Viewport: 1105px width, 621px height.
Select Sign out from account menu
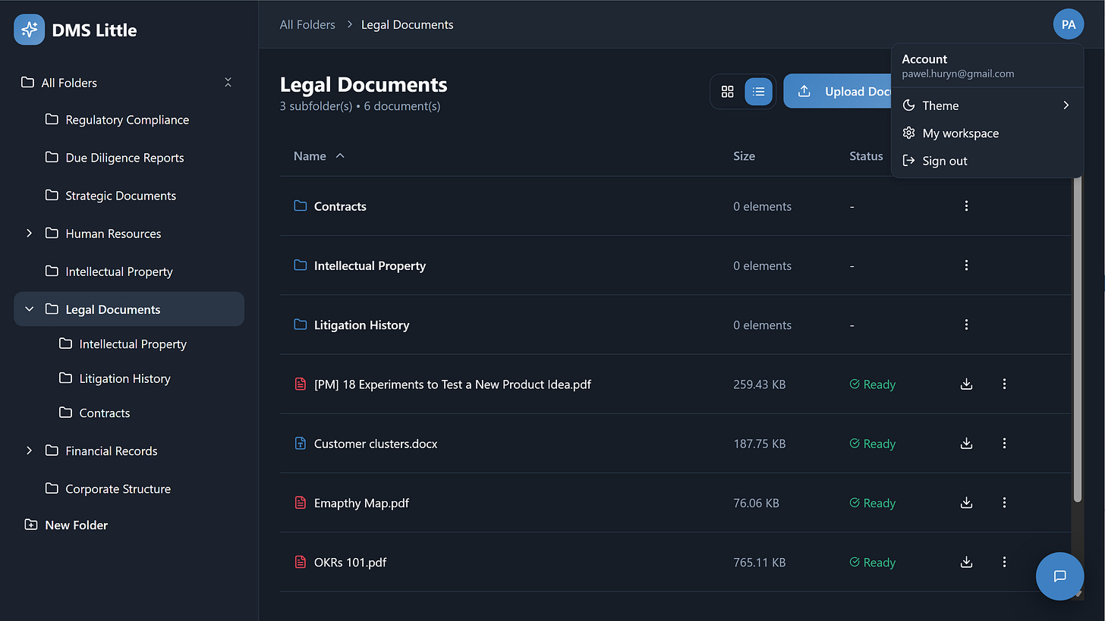(943, 160)
